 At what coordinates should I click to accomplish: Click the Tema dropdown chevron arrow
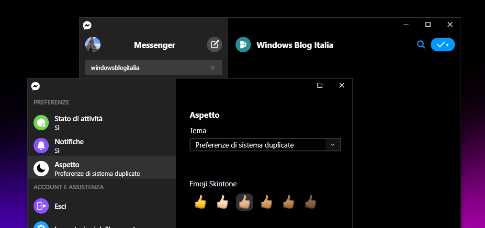click(333, 145)
